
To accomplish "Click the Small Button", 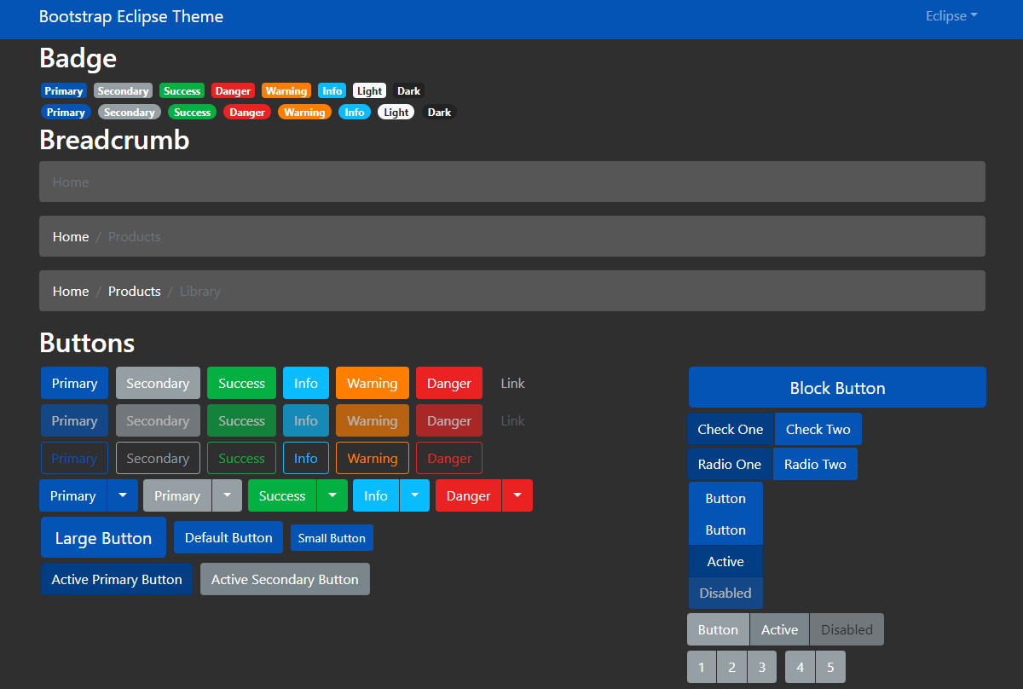I will pyautogui.click(x=332, y=537).
